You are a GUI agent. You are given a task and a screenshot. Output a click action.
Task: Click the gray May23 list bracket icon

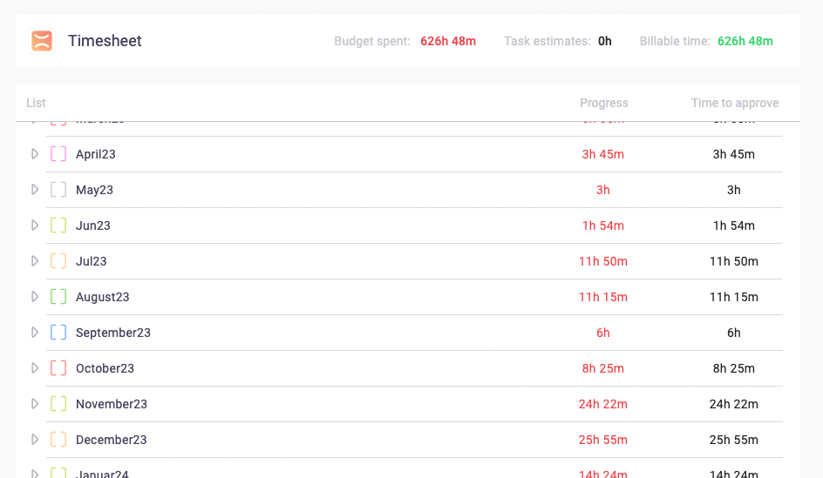[58, 190]
